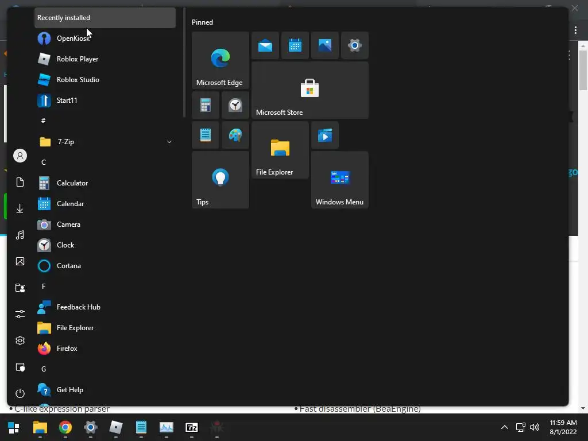Open the Tips pinned tile
Screen dimensions: 588x441
(x=220, y=180)
